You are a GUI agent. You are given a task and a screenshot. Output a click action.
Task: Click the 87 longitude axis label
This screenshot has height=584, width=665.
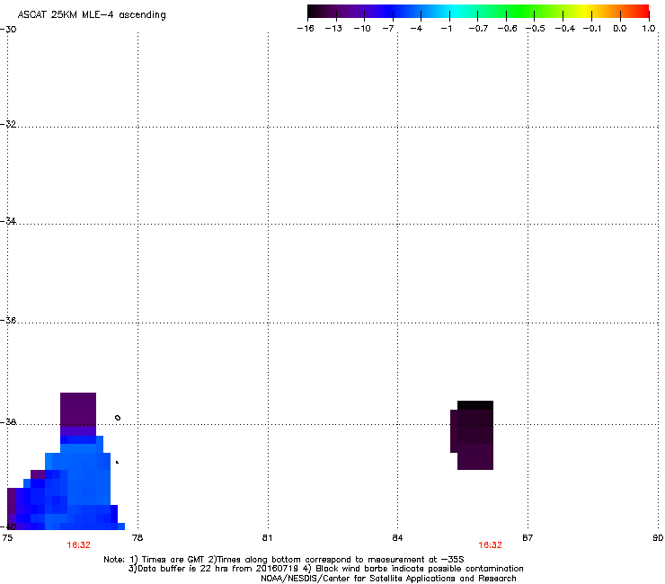click(x=528, y=538)
